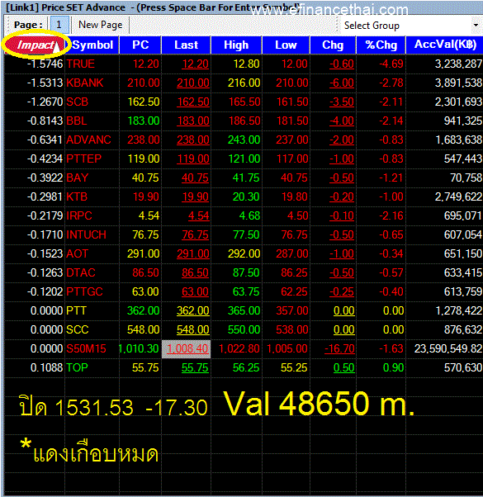
Task: Select the DTAC symbol
Action: pos(81,273)
